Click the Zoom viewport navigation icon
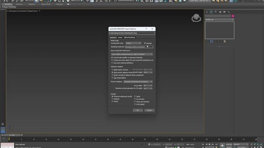 tap(252, 144)
